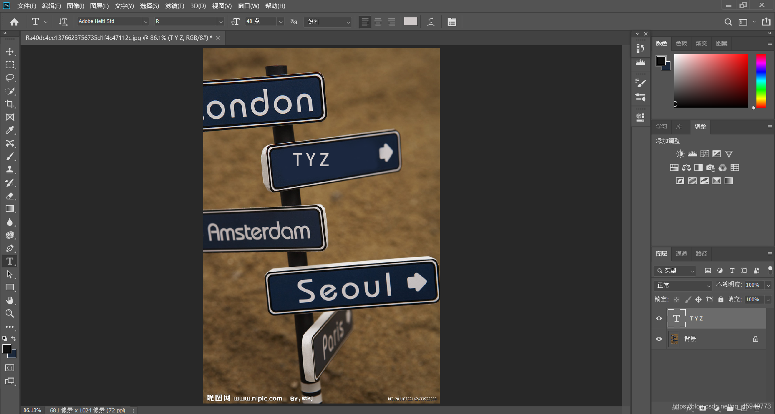
Task: Open the 锐利 anti-aliasing dropdown
Action: click(x=328, y=22)
